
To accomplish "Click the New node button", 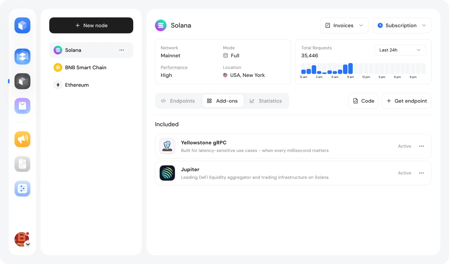I will (91, 25).
